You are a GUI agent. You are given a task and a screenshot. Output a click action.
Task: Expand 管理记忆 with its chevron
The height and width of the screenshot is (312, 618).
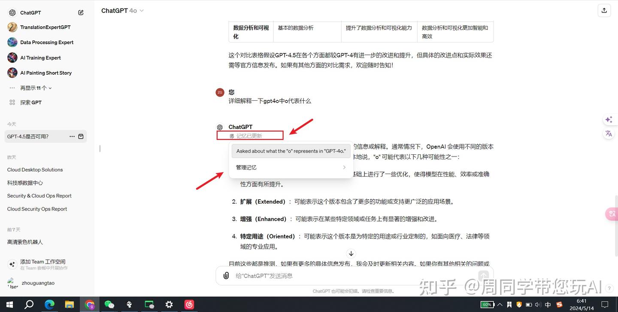coord(344,167)
